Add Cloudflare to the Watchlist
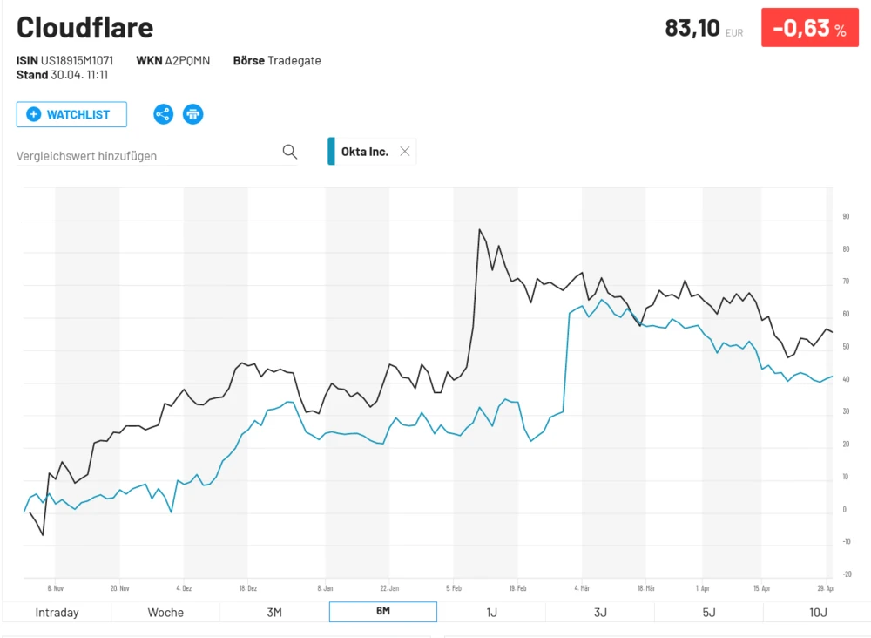871x638 pixels. point(71,114)
